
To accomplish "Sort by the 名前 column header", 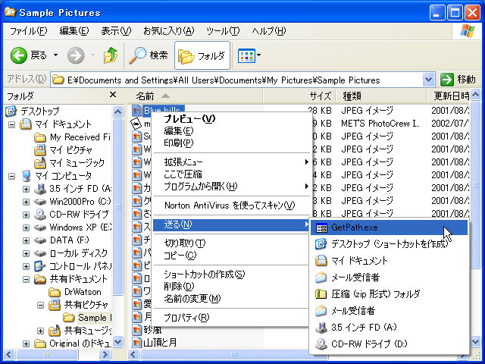I will [196, 96].
